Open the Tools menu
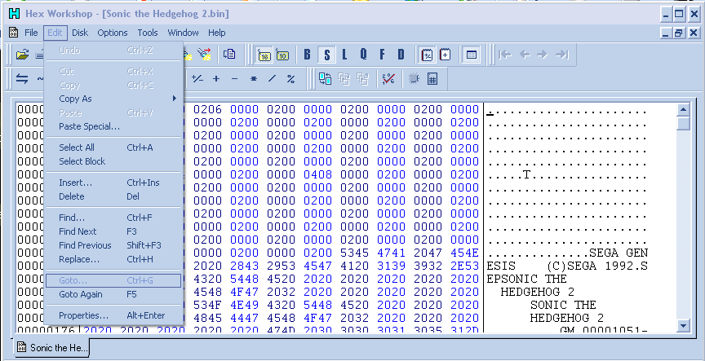This screenshot has width=705, height=361. (148, 33)
